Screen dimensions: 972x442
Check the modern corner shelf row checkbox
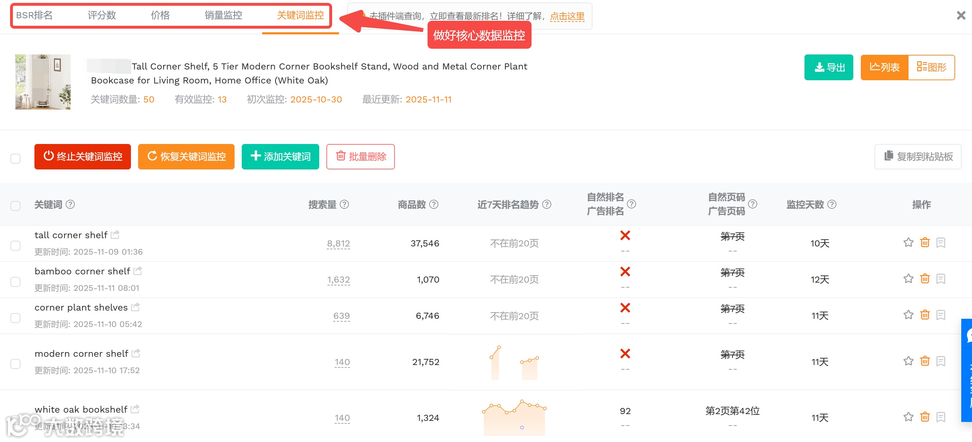pos(15,364)
